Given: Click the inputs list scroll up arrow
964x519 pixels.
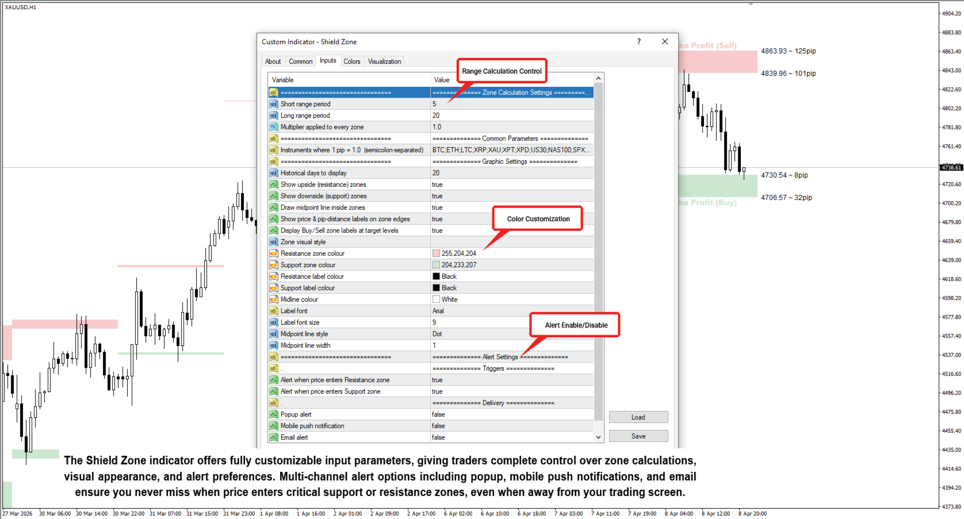Looking at the screenshot, I should 599,78.
